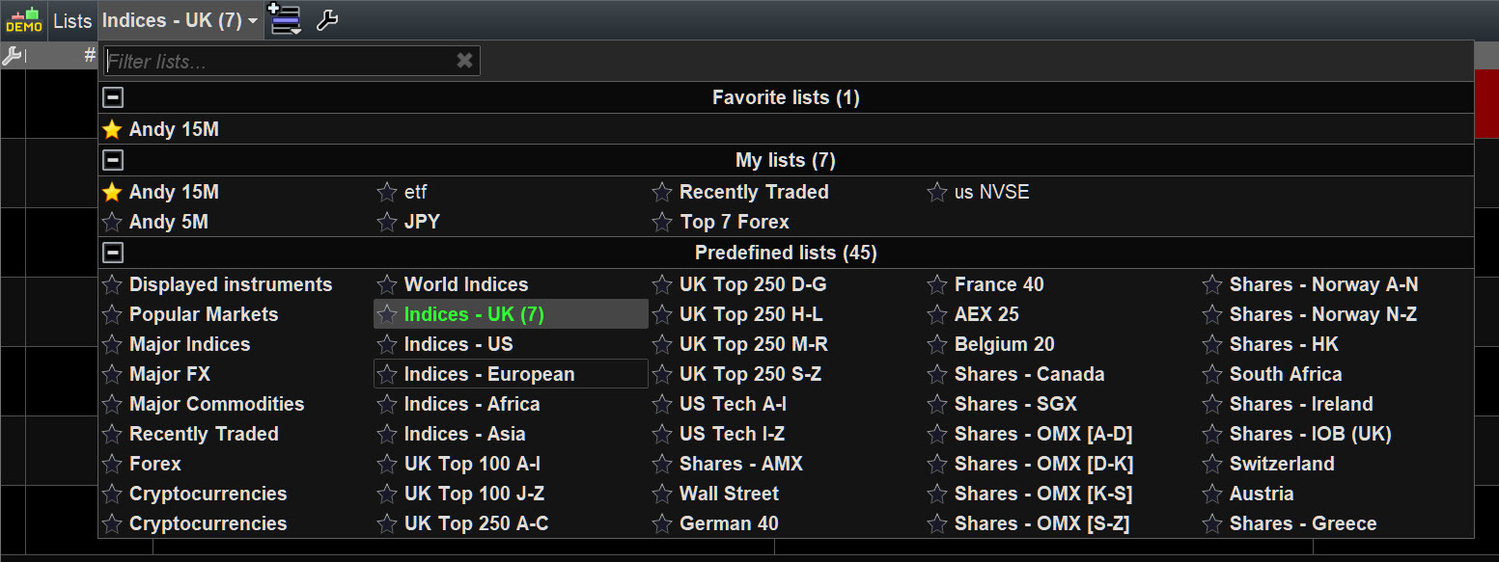Screen dimensions: 1499x562
Task: Click the small wrench icon in column header
Action: [12, 56]
